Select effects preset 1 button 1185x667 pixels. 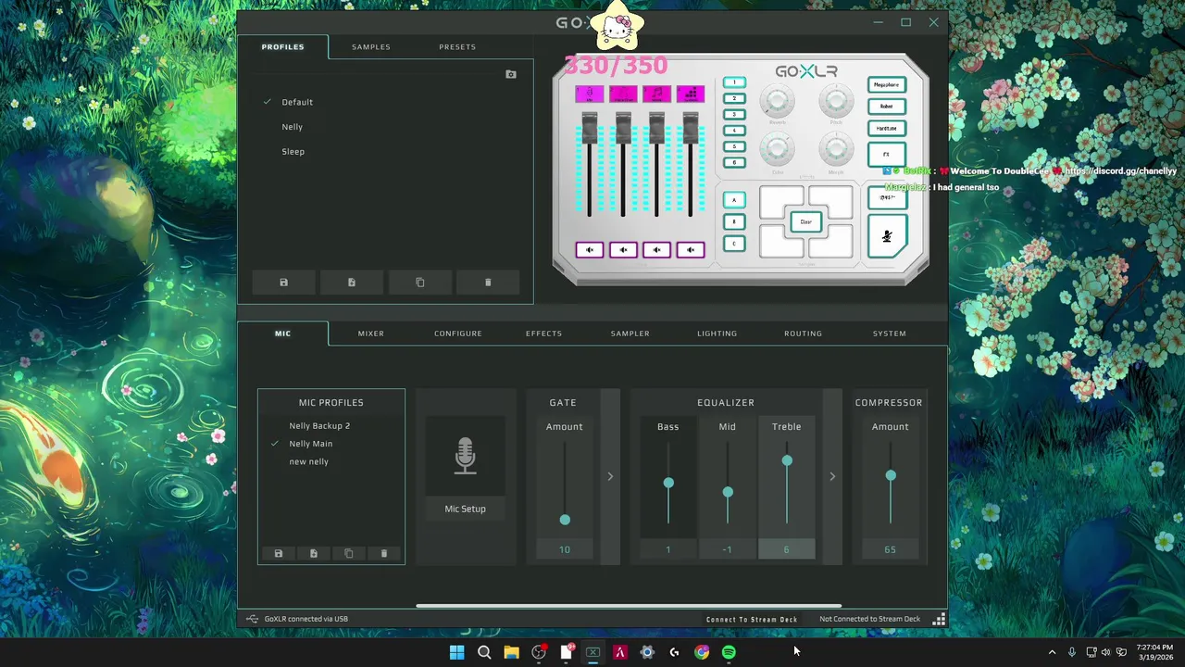tap(734, 82)
